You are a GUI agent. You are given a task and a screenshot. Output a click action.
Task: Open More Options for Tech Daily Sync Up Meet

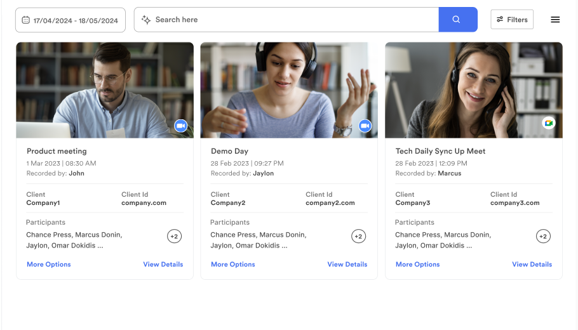click(418, 265)
